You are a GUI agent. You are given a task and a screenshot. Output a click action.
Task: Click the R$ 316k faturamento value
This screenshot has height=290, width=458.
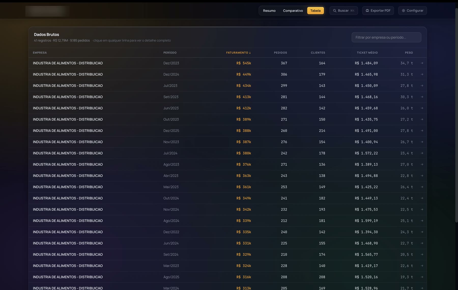coord(244,277)
